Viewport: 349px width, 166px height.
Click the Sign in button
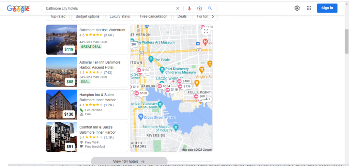click(327, 8)
